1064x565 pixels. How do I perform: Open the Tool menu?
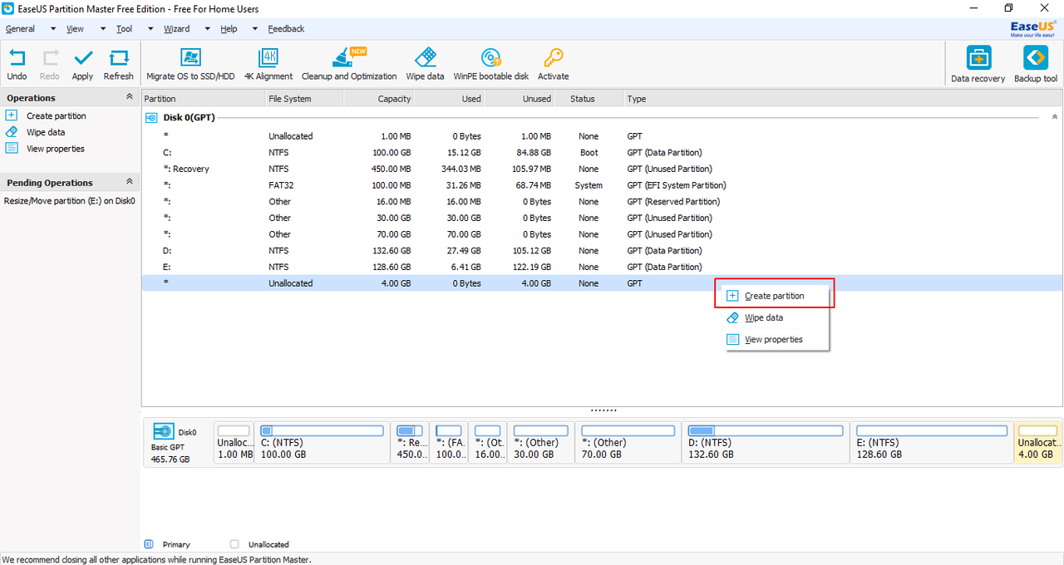coord(124,28)
